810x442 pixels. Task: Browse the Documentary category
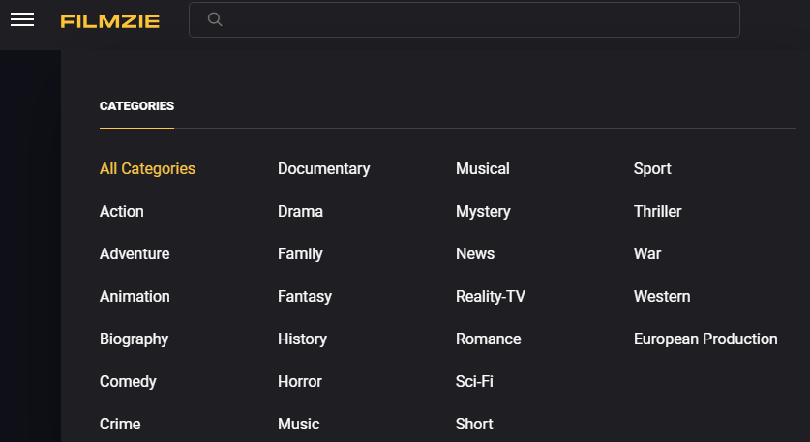pyautogui.click(x=323, y=168)
